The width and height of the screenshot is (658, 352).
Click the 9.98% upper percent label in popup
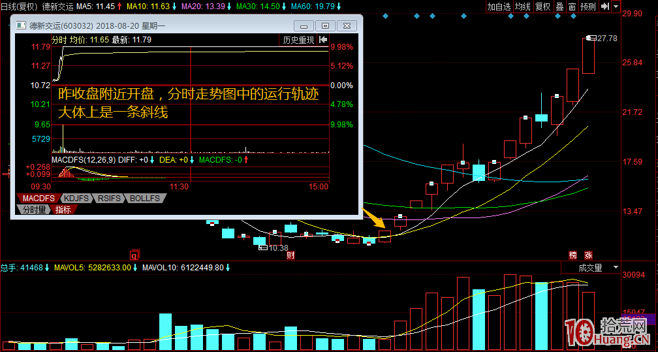coord(342,47)
